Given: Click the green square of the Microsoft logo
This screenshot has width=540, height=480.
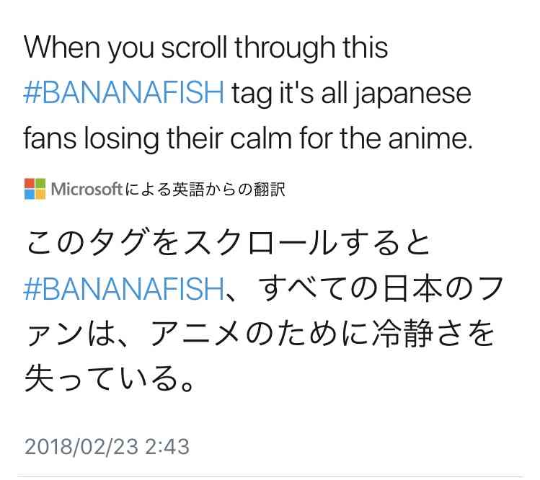Looking at the screenshot, I should pos(40,184).
